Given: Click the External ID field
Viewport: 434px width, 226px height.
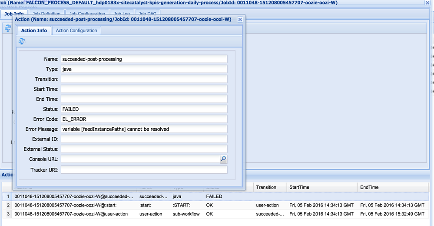Looking at the screenshot, I should pos(144,139).
